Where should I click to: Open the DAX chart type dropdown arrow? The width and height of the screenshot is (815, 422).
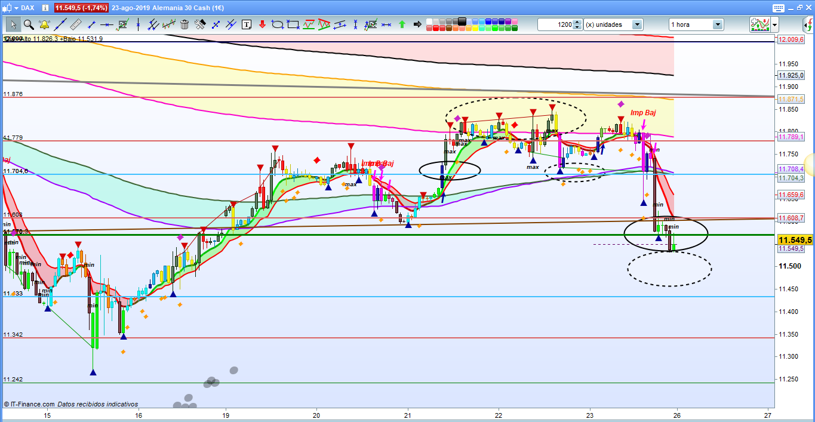pos(16,8)
